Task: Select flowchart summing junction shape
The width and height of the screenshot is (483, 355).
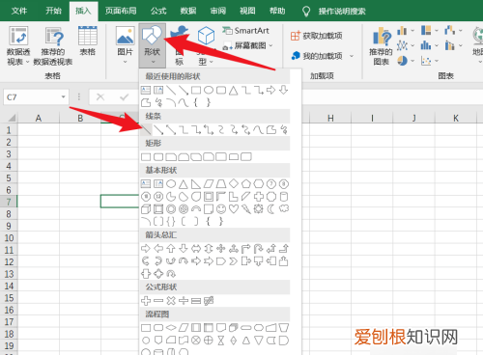Action: click(x=196, y=341)
